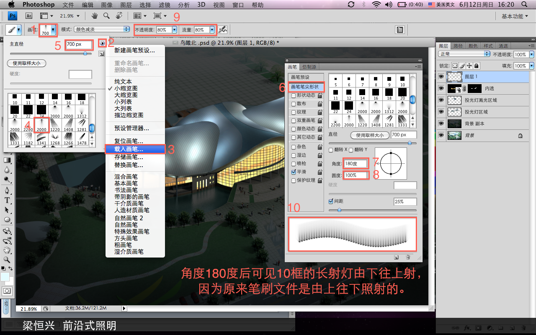Switch to the 通道 tab
This screenshot has width=536, height=335.
point(503,46)
